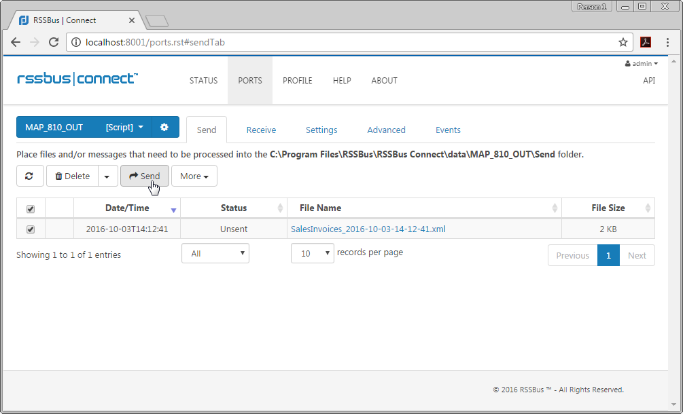
Task: Open a new browser tab
Action: [x=157, y=20]
